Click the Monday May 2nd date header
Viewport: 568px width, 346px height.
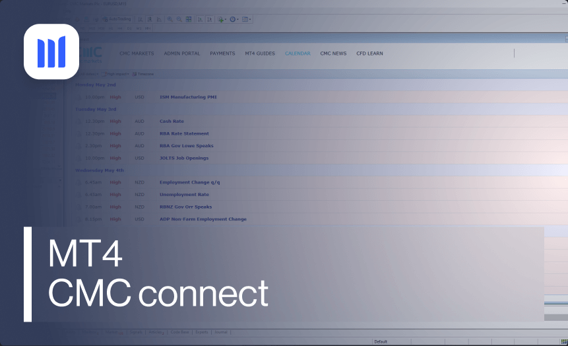click(x=96, y=85)
